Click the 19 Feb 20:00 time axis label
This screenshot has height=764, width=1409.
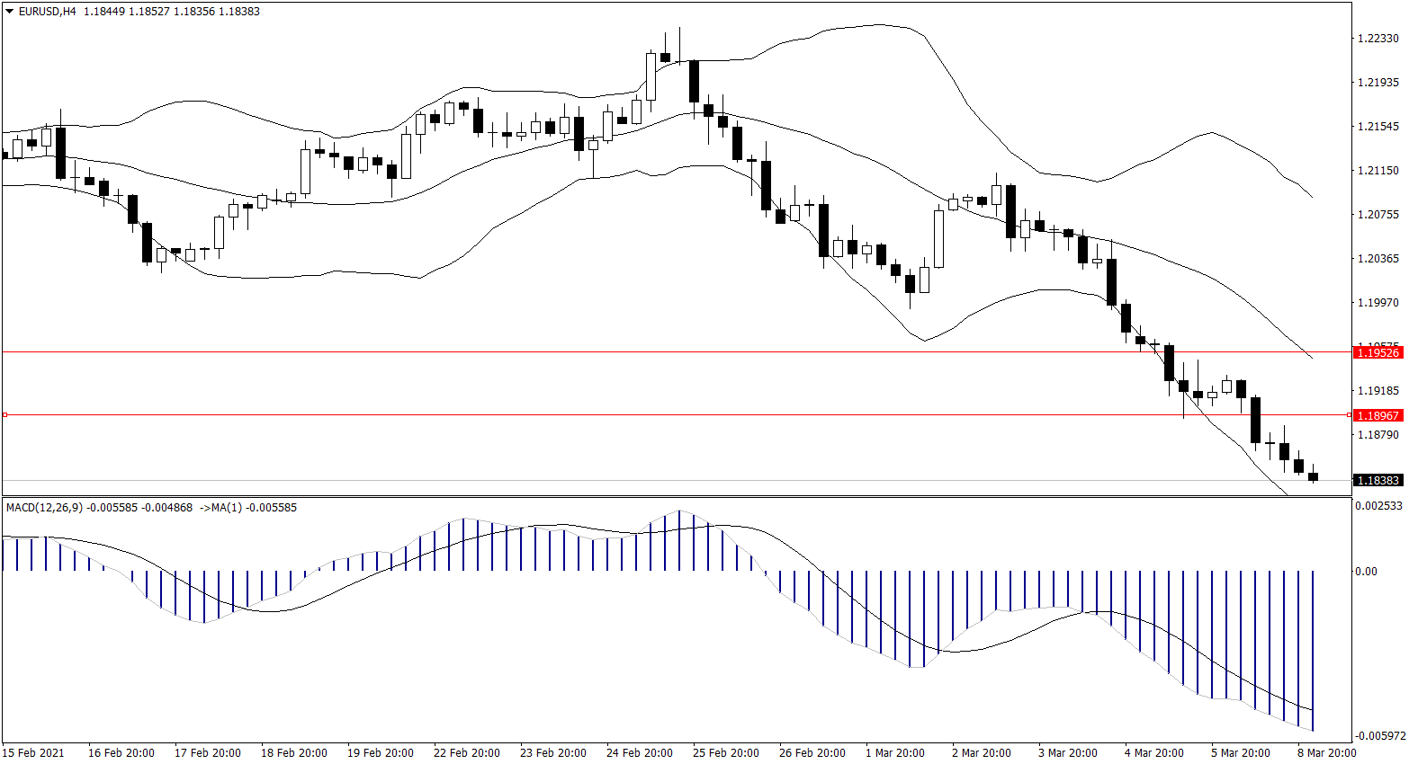(x=380, y=752)
